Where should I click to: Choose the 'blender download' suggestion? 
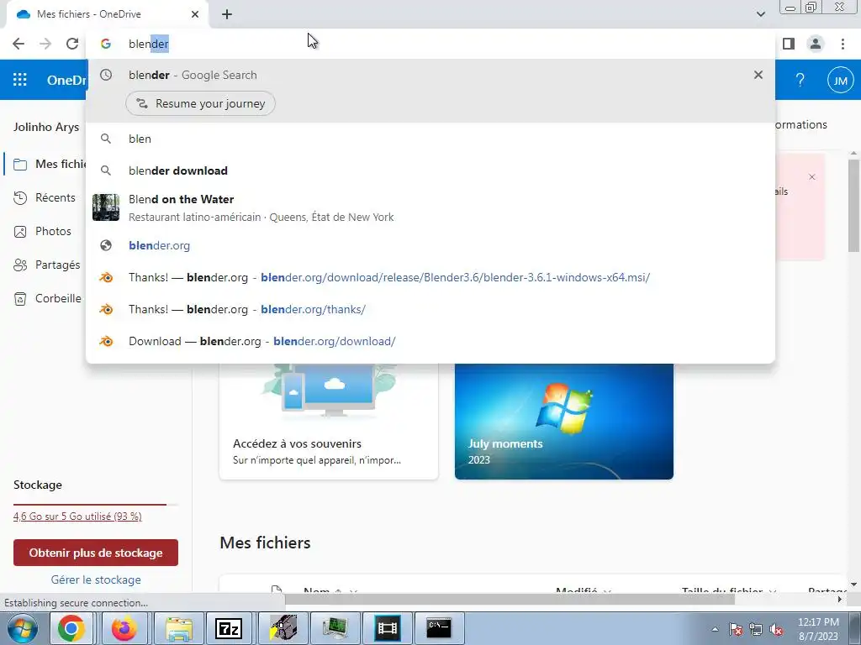point(430,170)
